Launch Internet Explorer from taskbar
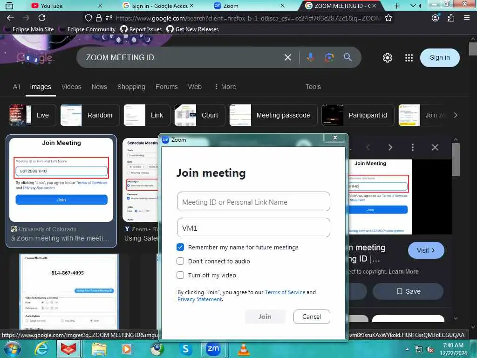Viewport: 477px width, 358px height. pos(41,349)
